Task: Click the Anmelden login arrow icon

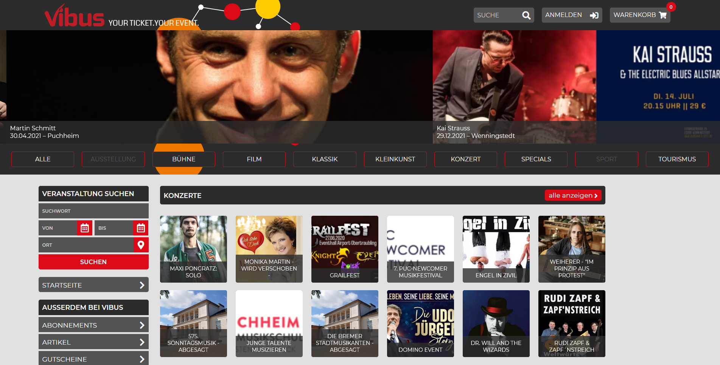Action: click(x=594, y=15)
